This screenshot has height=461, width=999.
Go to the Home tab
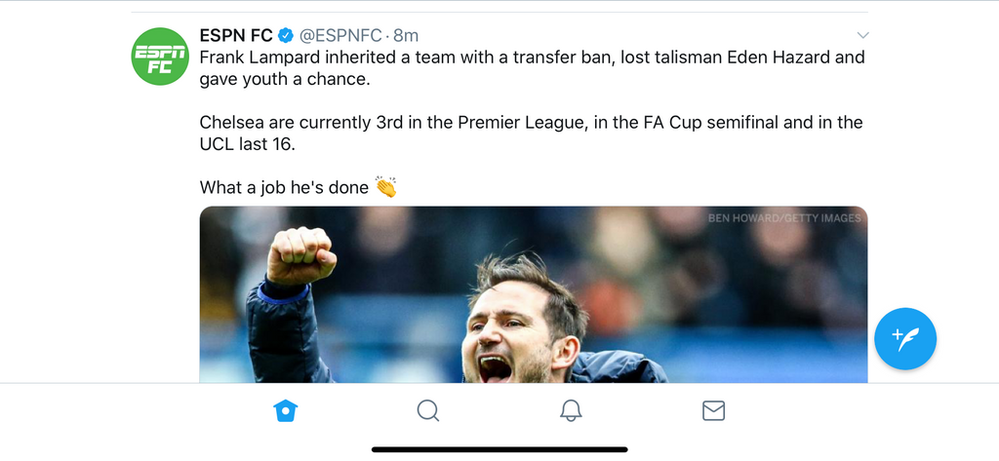click(285, 411)
